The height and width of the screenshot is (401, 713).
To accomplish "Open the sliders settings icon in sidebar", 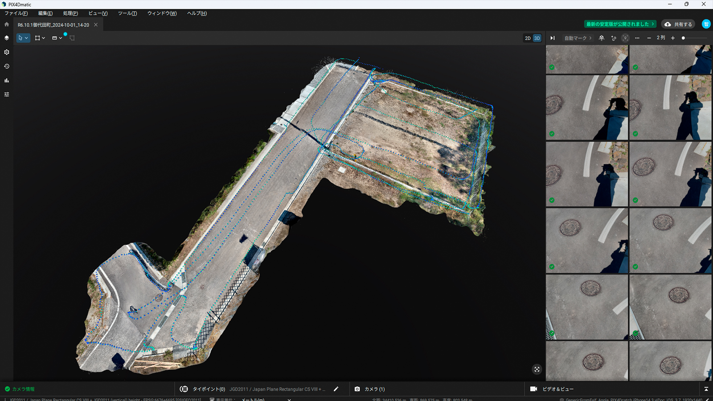I will point(7,94).
